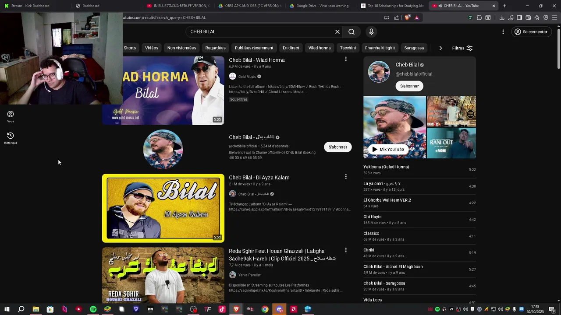Open Reda Sghir Feat Houari Ghazzali title

[x=282, y=255]
